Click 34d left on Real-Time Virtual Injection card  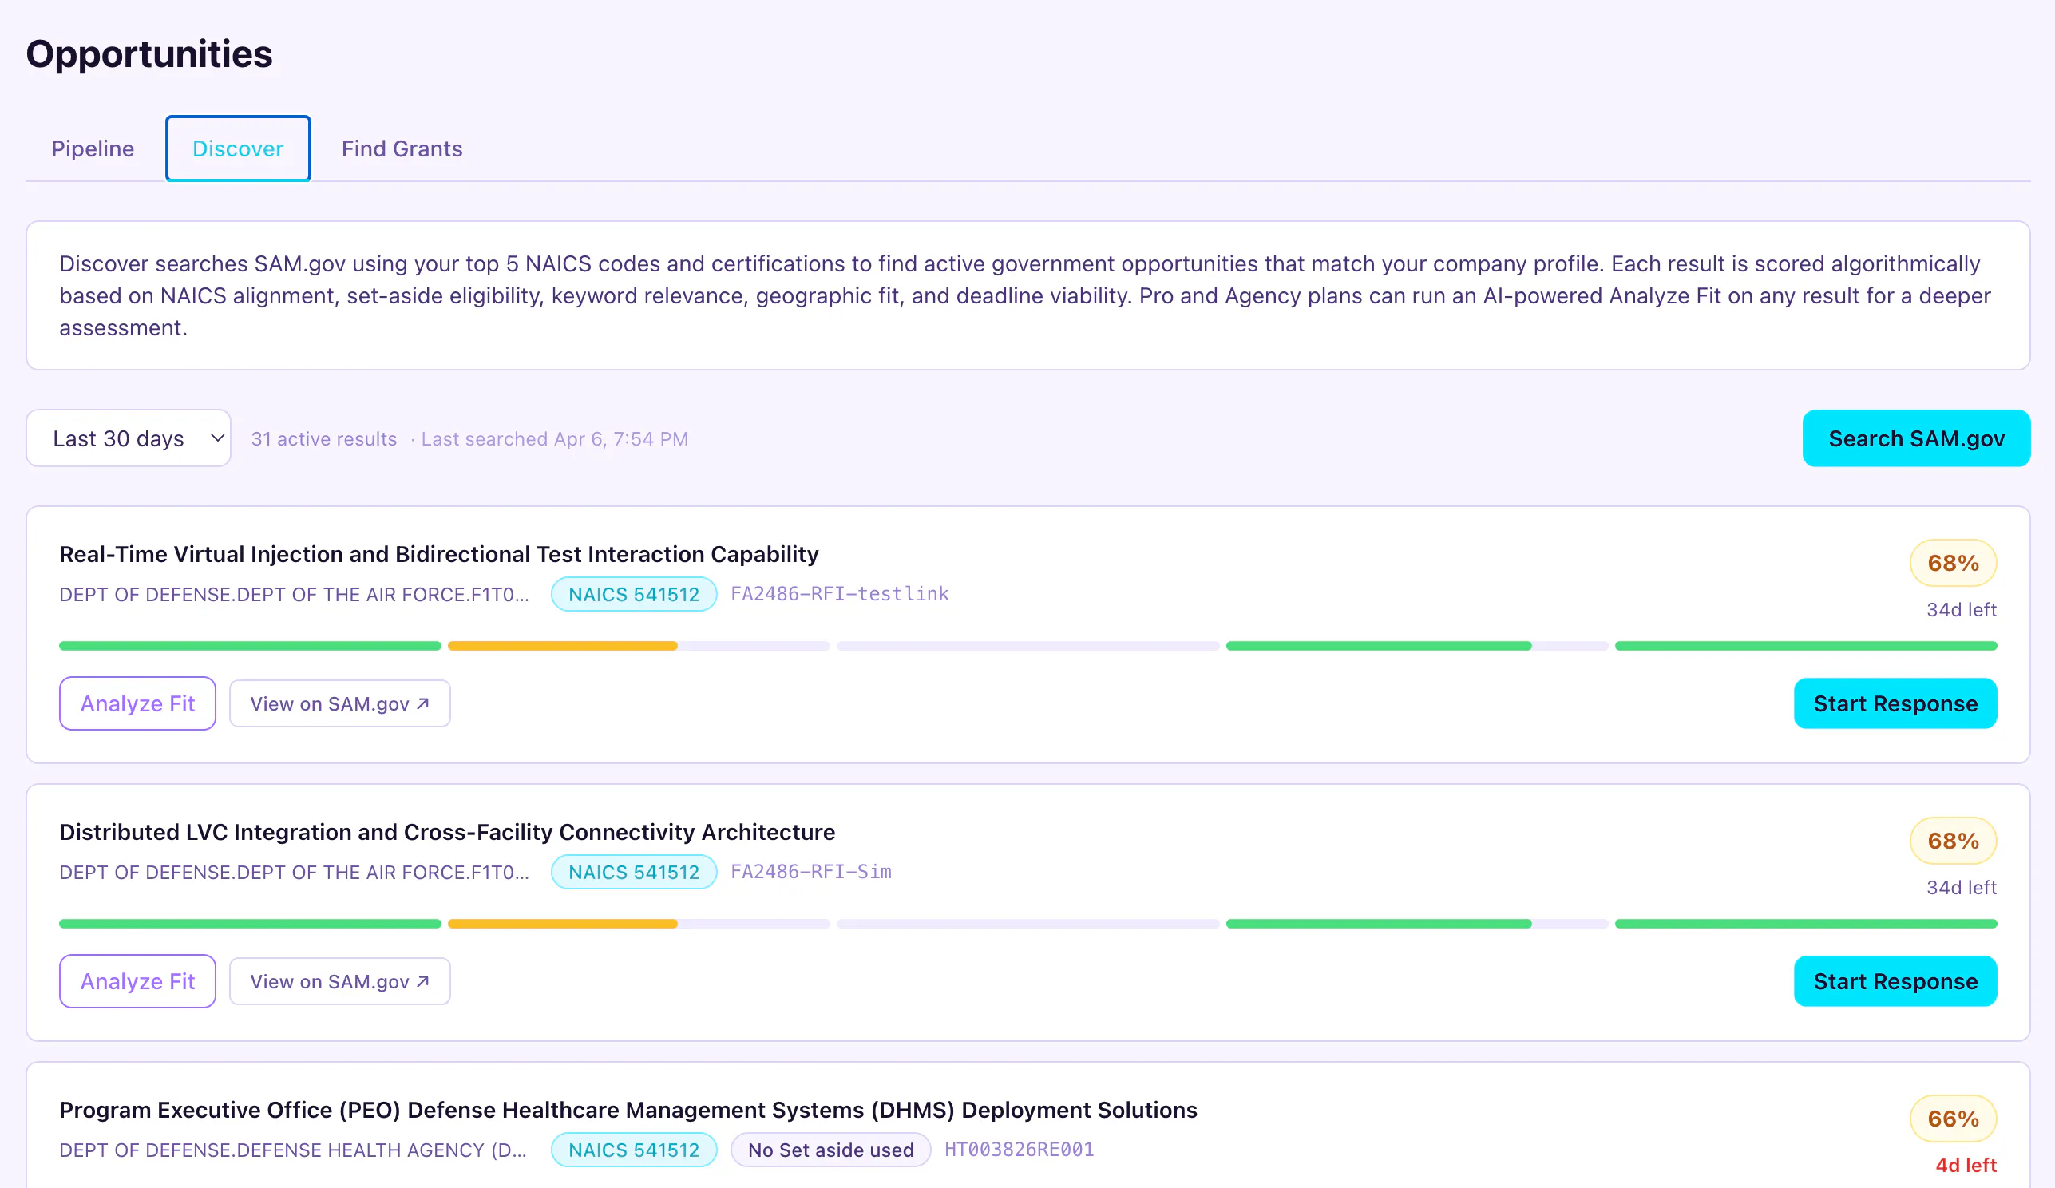(1962, 609)
